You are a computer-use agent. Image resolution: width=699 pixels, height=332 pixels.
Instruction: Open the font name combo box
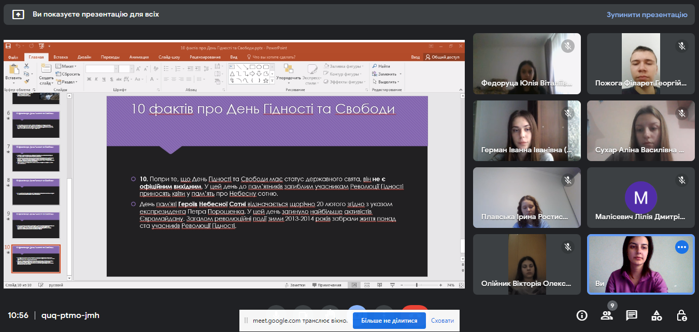(x=102, y=68)
